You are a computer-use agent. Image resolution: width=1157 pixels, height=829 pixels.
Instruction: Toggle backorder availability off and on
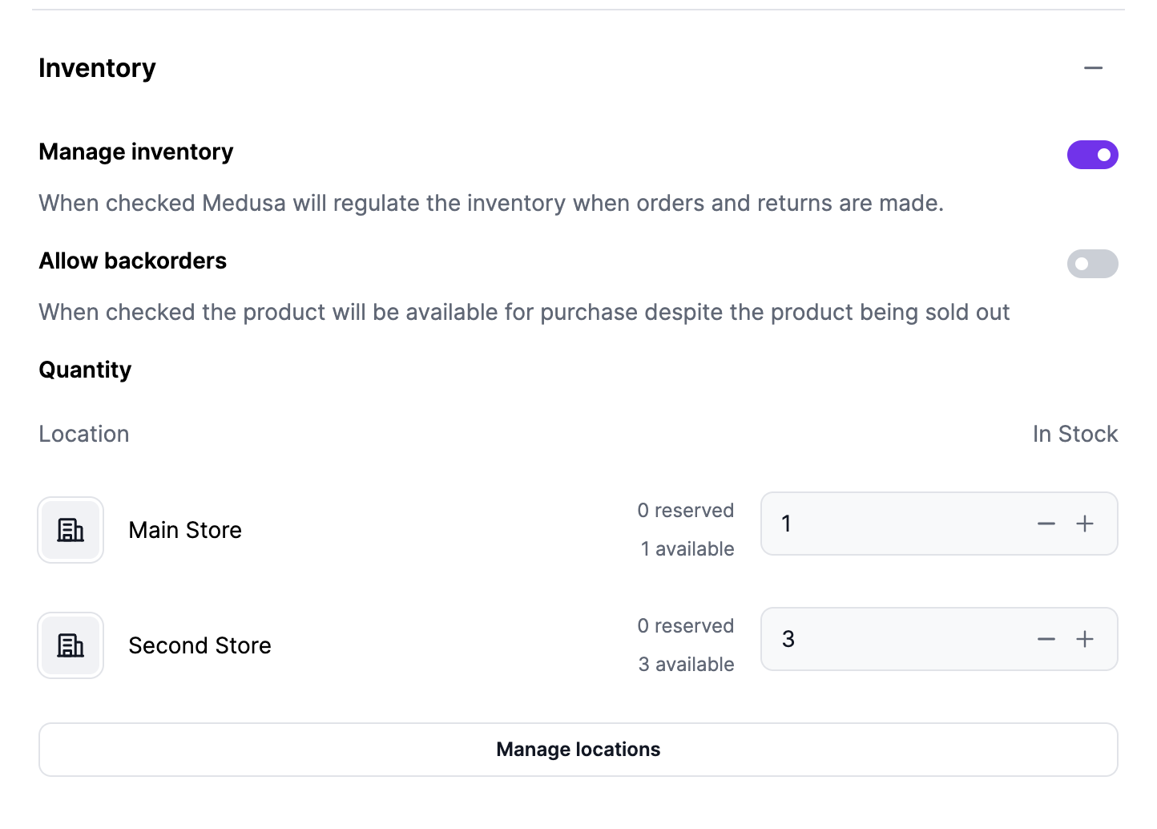[x=1092, y=264]
